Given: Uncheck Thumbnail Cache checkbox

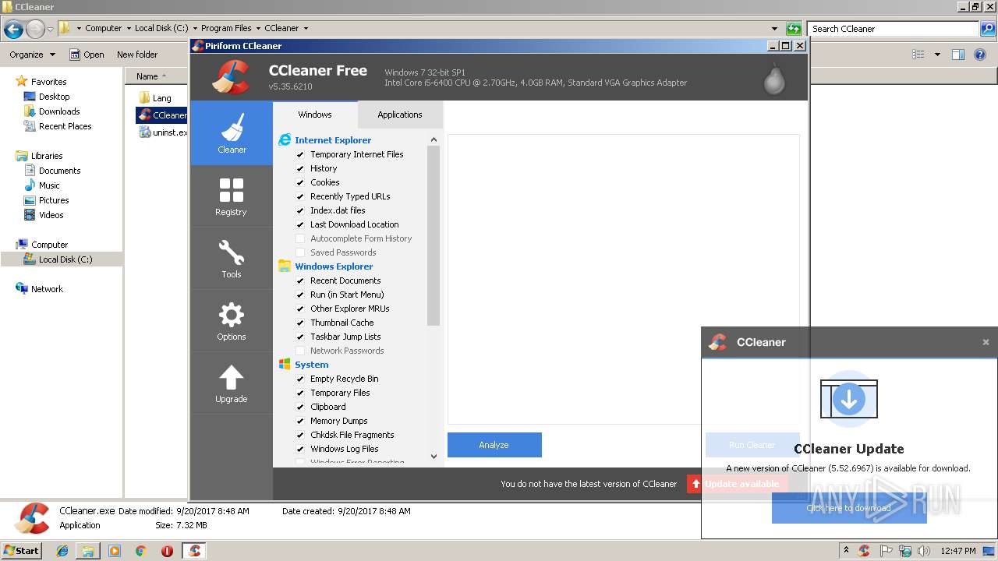Looking at the screenshot, I should click(300, 323).
